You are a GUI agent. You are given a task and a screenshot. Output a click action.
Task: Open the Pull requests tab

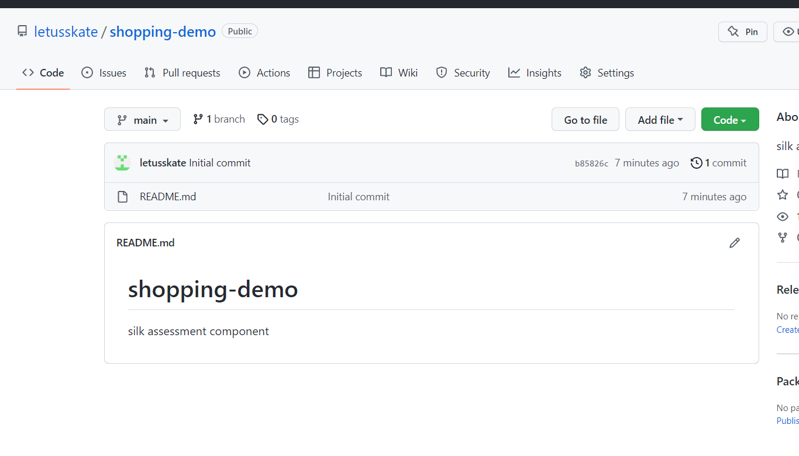(x=182, y=73)
